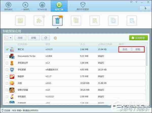Click the v内置版本3.0 version cell
This screenshot has width=152, height=113.
[52, 70]
